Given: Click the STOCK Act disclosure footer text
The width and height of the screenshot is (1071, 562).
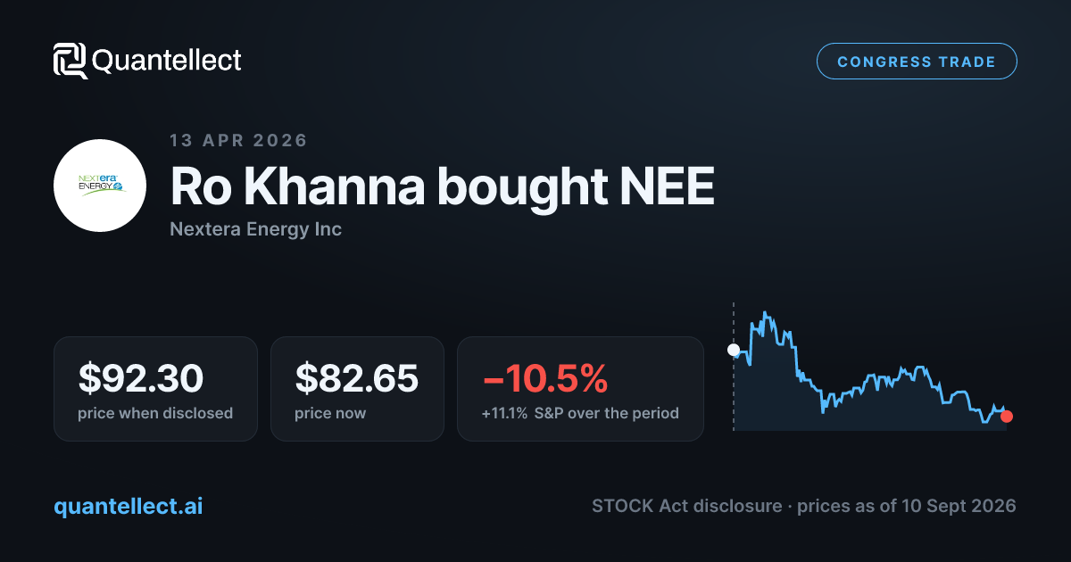Looking at the screenshot, I should pos(687,506).
